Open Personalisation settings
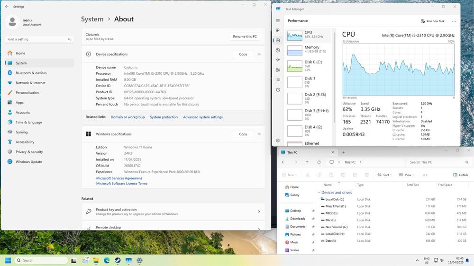Screen dimensions: 474x266 pyautogui.click(x=39, y=93)
